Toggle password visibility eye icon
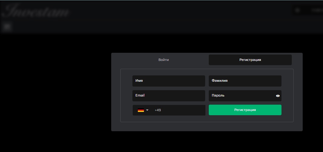Viewport: 323px width, 152px height. 278,96
